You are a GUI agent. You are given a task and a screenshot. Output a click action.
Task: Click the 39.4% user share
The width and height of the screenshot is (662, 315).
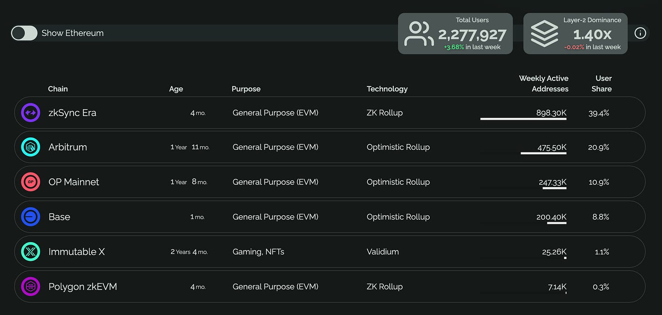pyautogui.click(x=599, y=113)
